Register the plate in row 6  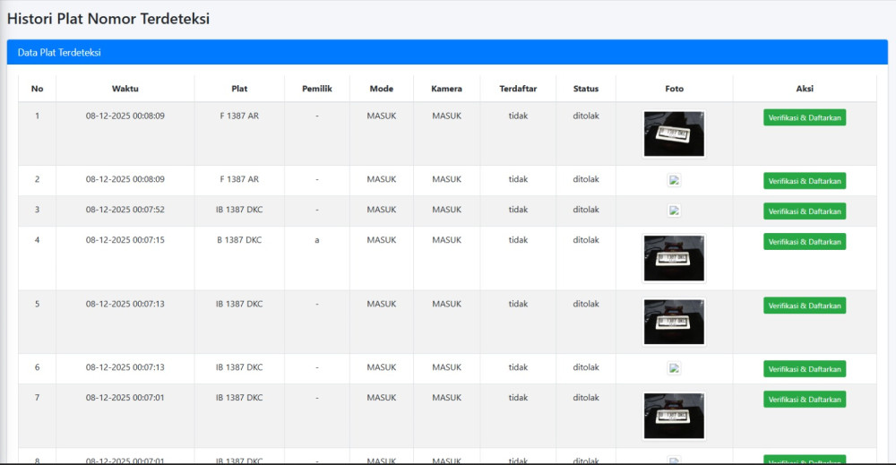click(x=804, y=369)
